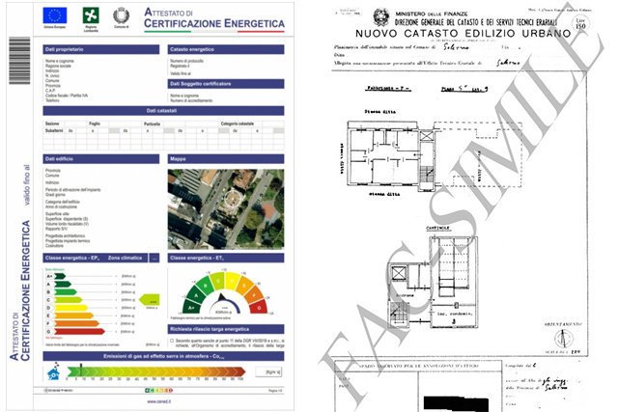
Task: Open the www.cened.it link
Action: tap(159, 401)
